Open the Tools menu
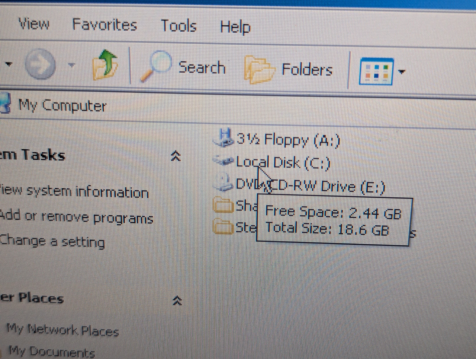This screenshot has height=359, width=476. tap(178, 26)
